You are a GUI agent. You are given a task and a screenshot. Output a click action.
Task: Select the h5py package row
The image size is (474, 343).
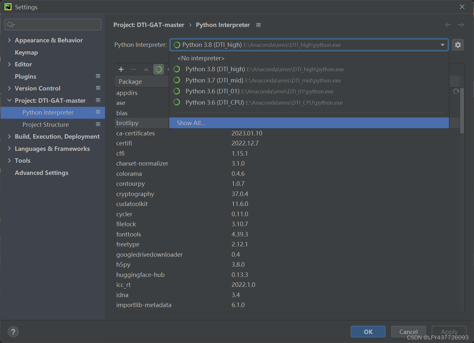287,264
